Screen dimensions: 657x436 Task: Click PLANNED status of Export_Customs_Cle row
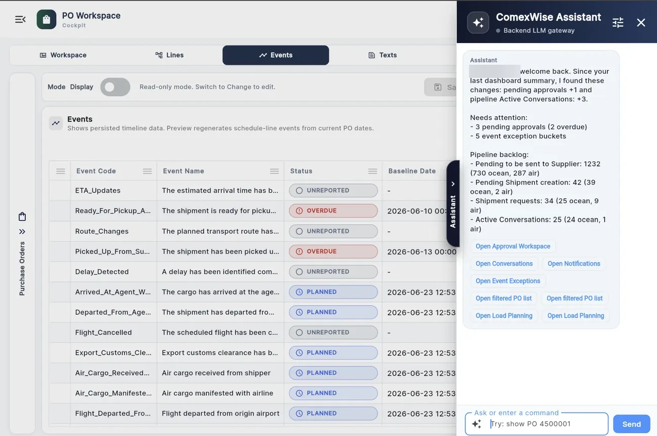(333, 353)
